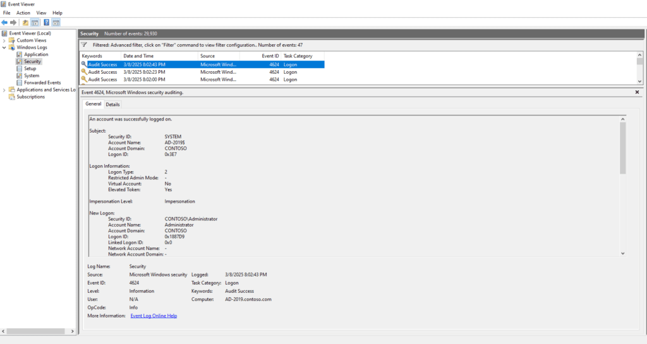The image size is (647, 344).
Task: Select the 8:02:23 PM Audit Success event
Action: 144,72
